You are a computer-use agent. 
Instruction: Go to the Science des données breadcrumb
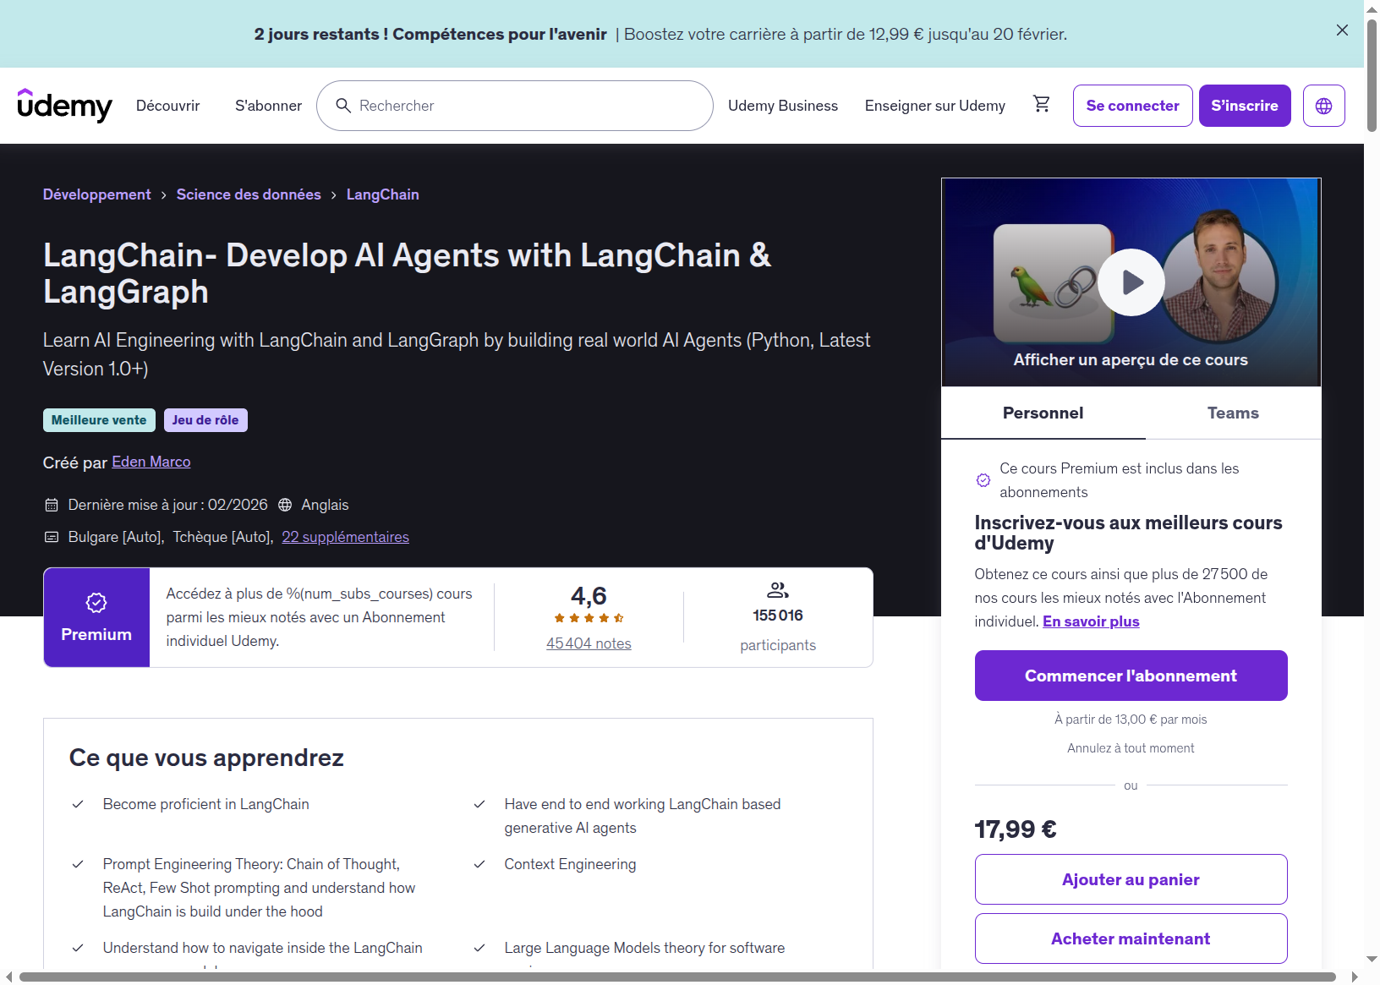pyautogui.click(x=249, y=194)
